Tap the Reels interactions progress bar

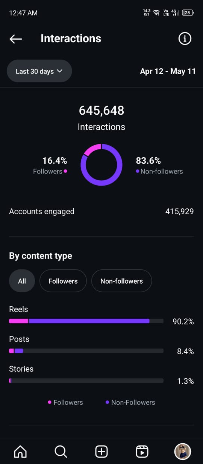pos(86,321)
